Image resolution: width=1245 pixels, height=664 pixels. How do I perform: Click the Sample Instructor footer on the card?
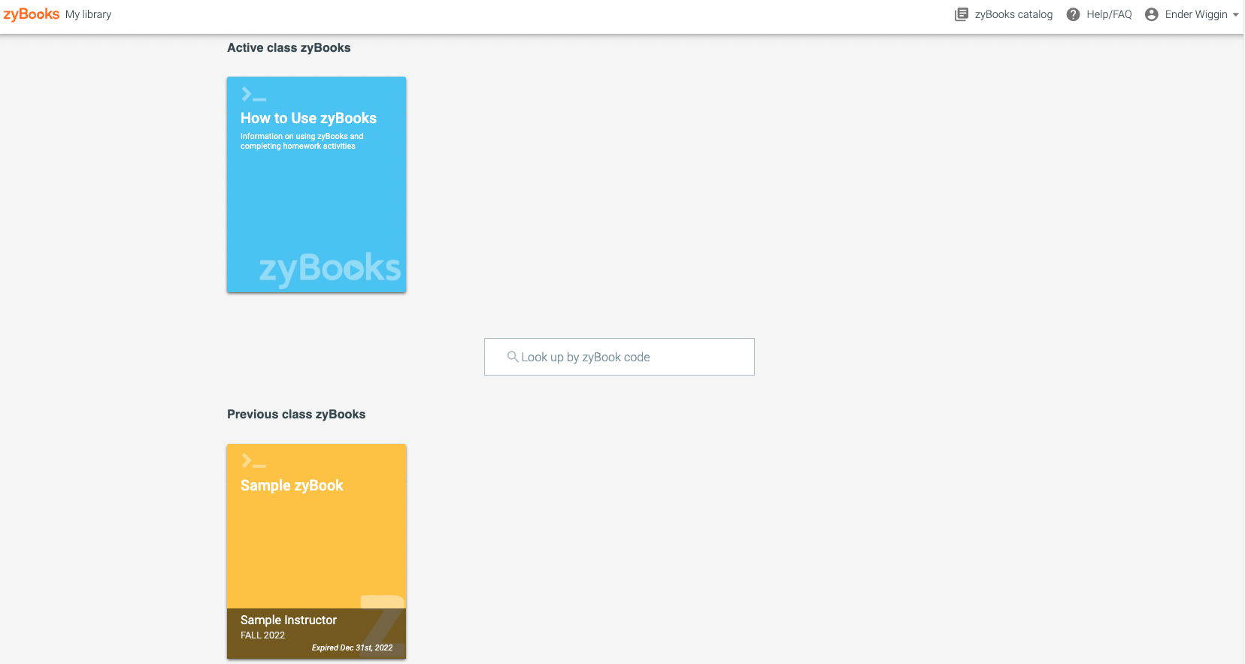pos(288,620)
